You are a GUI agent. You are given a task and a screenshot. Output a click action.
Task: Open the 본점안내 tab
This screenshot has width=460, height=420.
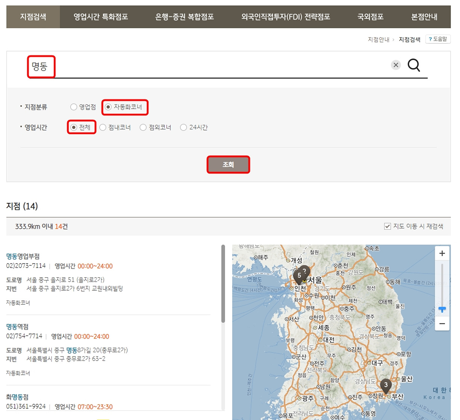pos(424,17)
